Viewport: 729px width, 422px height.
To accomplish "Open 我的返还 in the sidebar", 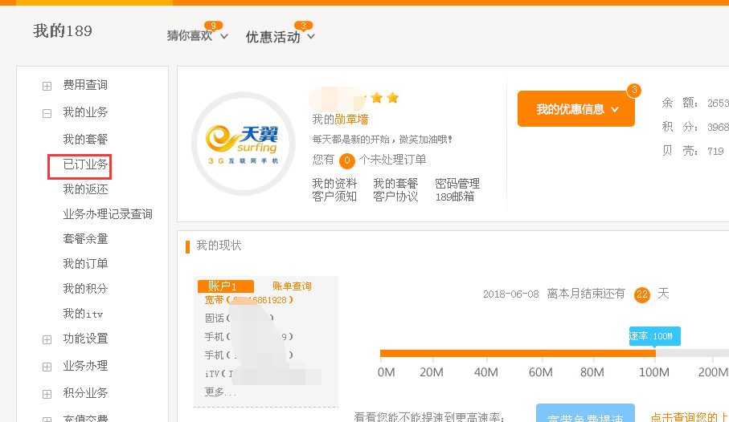I will tap(85, 189).
